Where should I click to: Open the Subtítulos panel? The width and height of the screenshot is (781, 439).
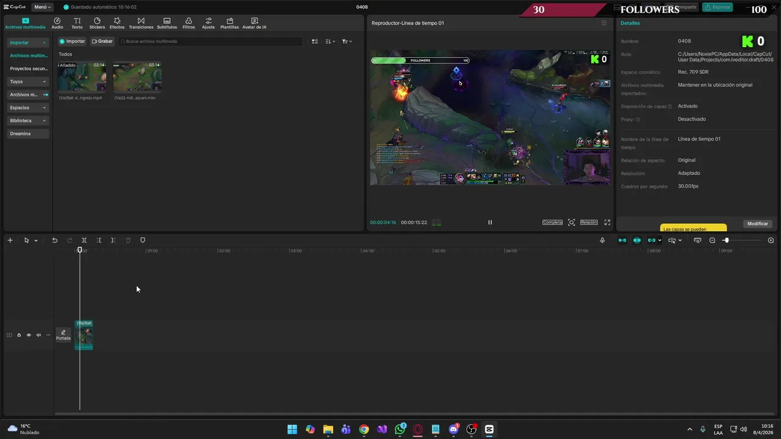click(167, 23)
